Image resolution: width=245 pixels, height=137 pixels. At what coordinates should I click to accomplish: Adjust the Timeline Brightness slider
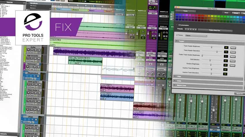tap(211, 64)
